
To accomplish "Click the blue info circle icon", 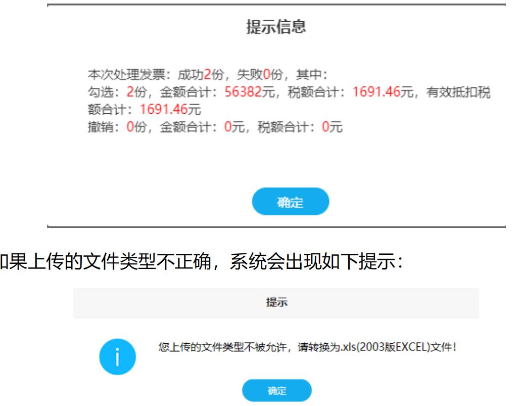I will pos(117,356).
